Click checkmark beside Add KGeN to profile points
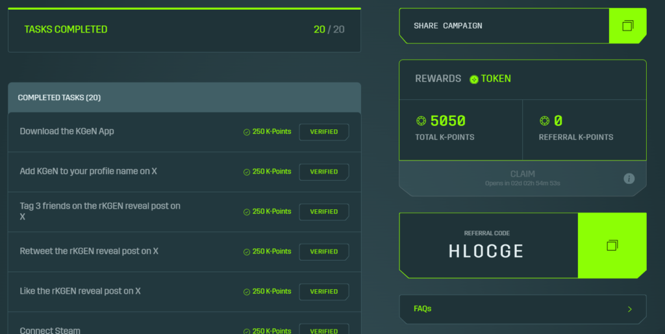 click(246, 172)
